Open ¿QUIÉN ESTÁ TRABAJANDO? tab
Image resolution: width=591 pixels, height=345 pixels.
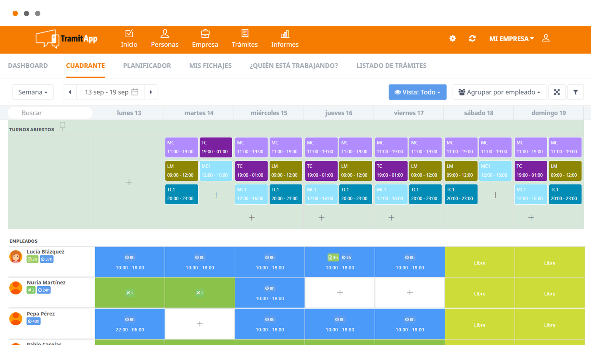pos(294,66)
